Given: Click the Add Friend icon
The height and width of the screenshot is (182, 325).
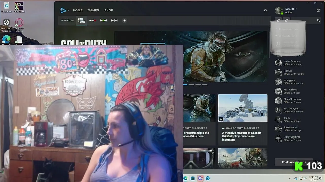Looking at the screenshot, I should (x=279, y=20).
